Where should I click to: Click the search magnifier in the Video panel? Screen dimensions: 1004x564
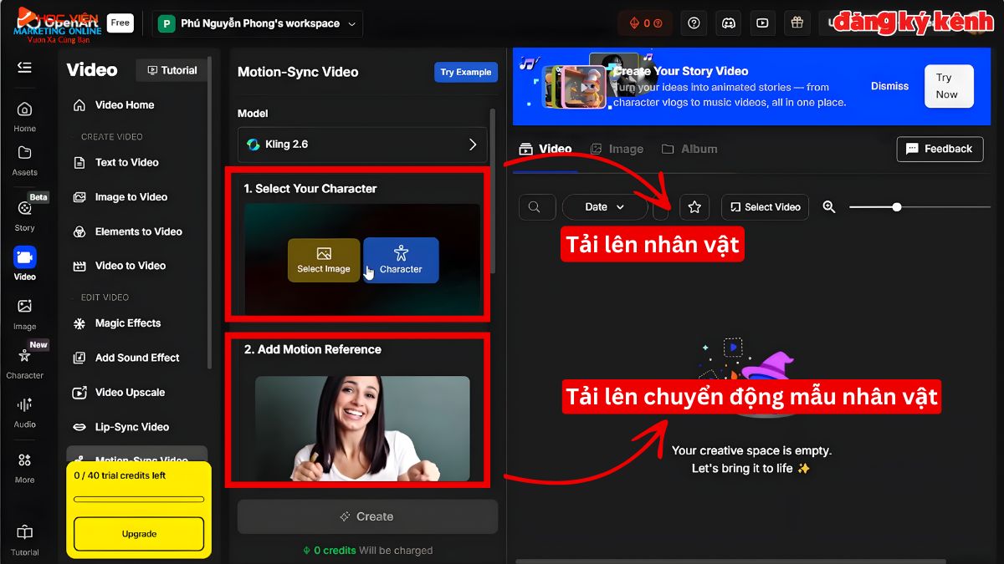point(536,206)
